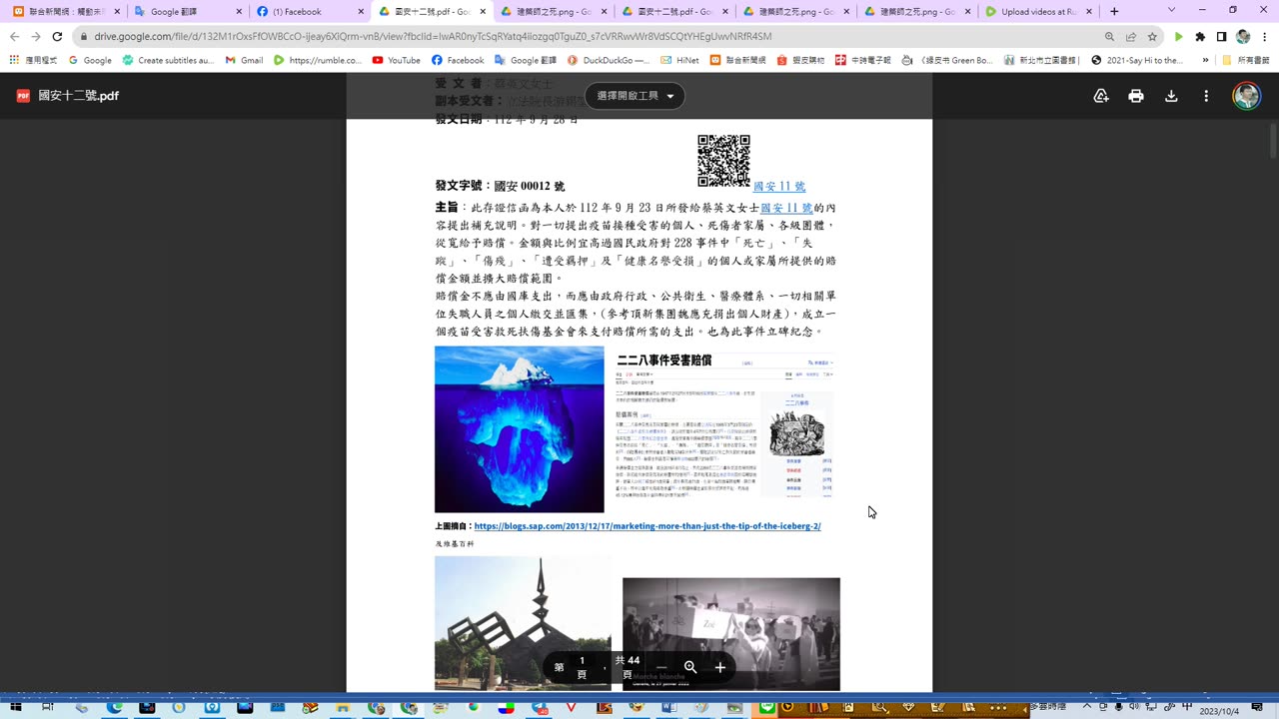Go back to previous page in browser
The image size is (1279, 719).
[x=14, y=36]
